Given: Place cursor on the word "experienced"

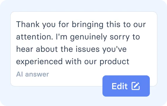Looking at the screenshot, I should 39,62.
